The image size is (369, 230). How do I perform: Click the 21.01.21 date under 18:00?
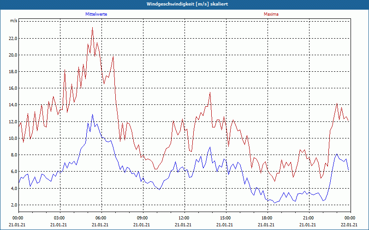[266, 224]
